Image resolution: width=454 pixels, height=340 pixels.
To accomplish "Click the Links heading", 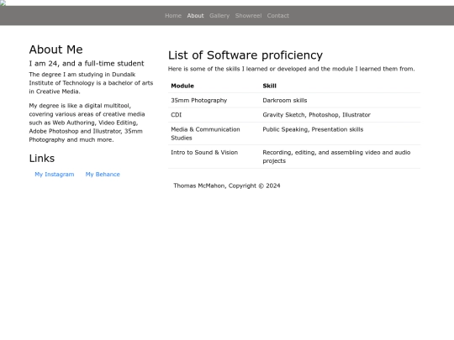I will pyautogui.click(x=42, y=158).
